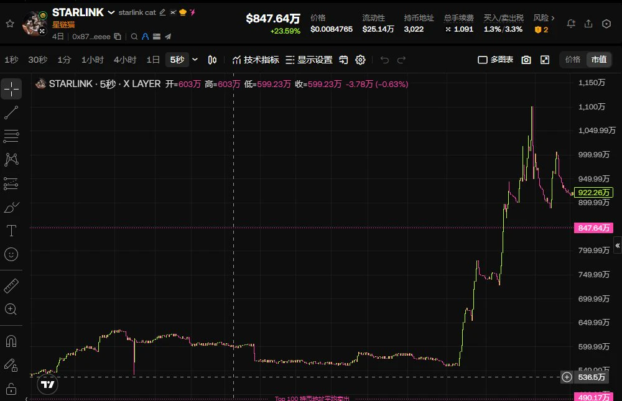Select the 30秒 timeframe
This screenshot has width=622, height=401.
pos(38,60)
